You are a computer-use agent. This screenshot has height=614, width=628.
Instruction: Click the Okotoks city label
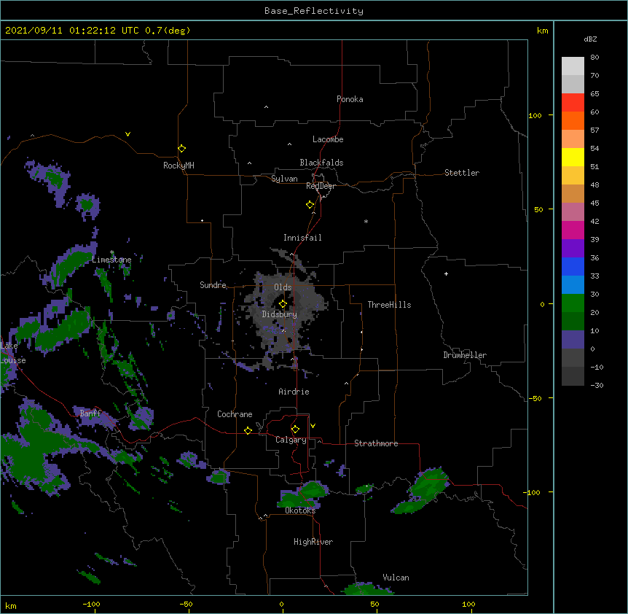coord(300,510)
